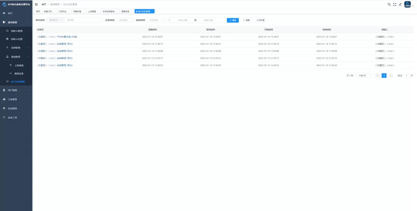Click the blue 搜索 search button
Screen dimensions: 417x211
(233, 20)
